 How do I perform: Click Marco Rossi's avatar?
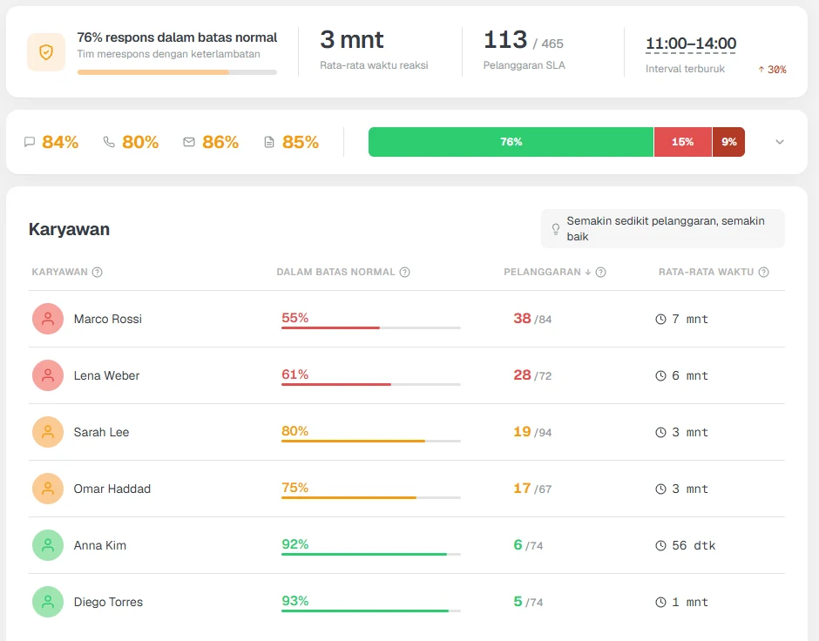(48, 319)
